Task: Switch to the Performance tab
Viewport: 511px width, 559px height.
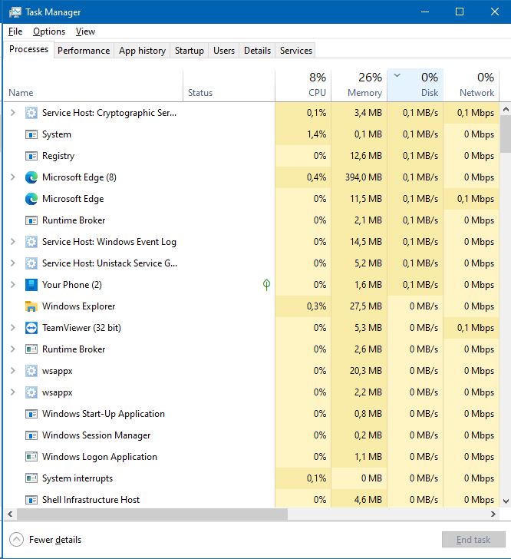Action: coord(84,51)
